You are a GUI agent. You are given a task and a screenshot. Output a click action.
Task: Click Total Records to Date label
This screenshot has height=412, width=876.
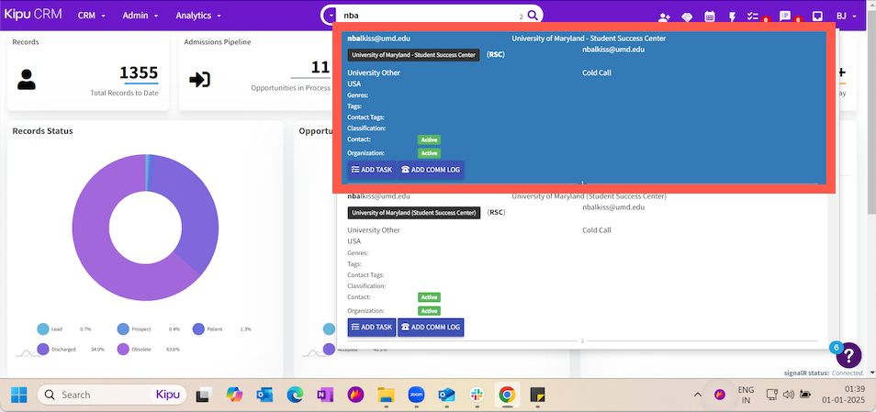tap(124, 93)
